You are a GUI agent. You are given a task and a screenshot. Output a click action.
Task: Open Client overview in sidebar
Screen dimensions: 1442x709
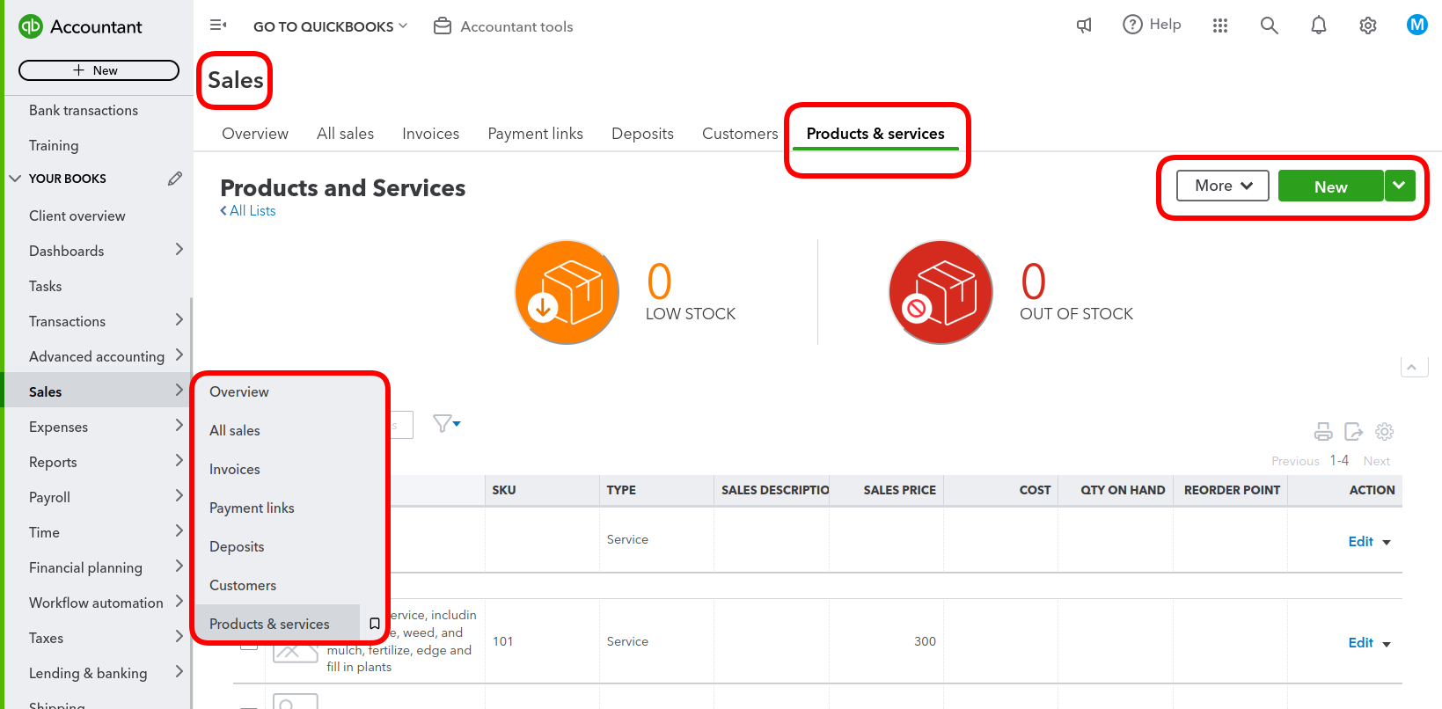coord(77,216)
